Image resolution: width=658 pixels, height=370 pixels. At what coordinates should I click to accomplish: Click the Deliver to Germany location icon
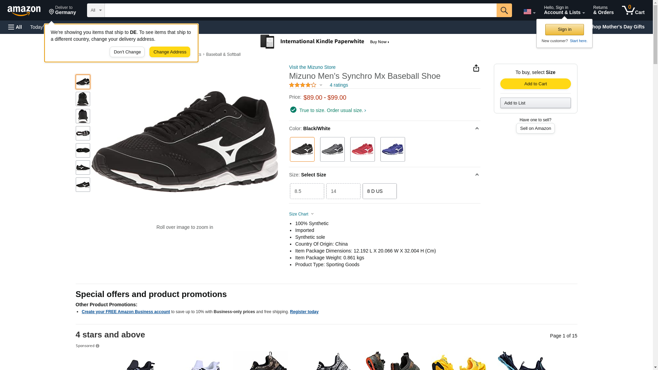pos(52,12)
